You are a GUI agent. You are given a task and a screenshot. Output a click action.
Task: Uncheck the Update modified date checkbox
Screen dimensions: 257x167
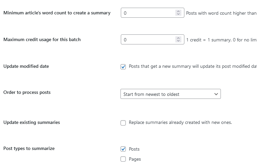(123, 67)
